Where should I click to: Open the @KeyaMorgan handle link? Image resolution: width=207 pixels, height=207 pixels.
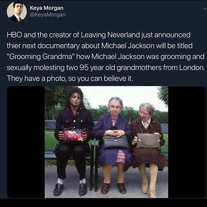[x=48, y=15]
